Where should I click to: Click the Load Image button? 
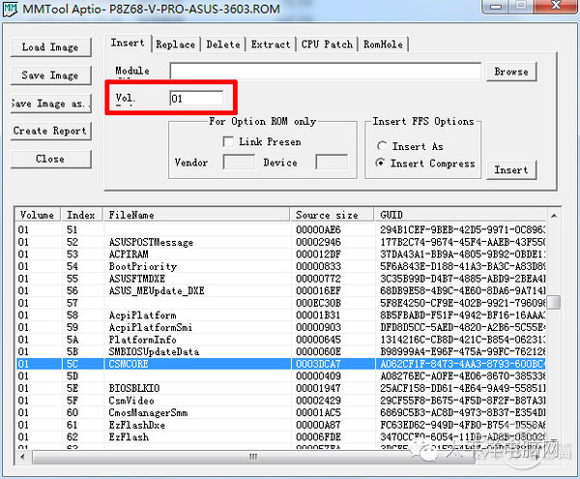point(50,47)
